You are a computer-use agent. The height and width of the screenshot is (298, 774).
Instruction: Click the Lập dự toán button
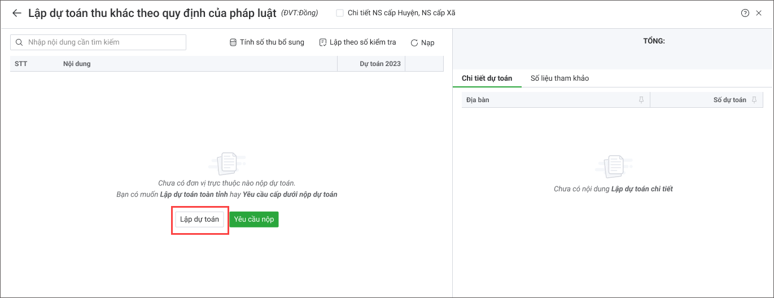tap(199, 220)
